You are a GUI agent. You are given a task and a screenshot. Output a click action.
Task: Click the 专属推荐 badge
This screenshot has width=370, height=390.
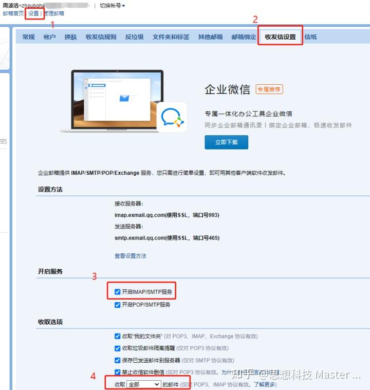269,89
